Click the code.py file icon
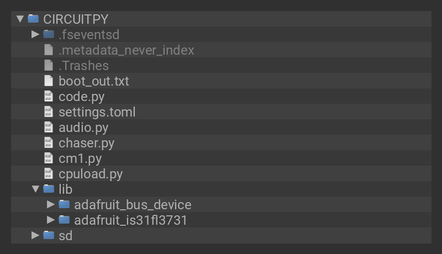Viewport: 442px width, 254px height. (x=49, y=97)
